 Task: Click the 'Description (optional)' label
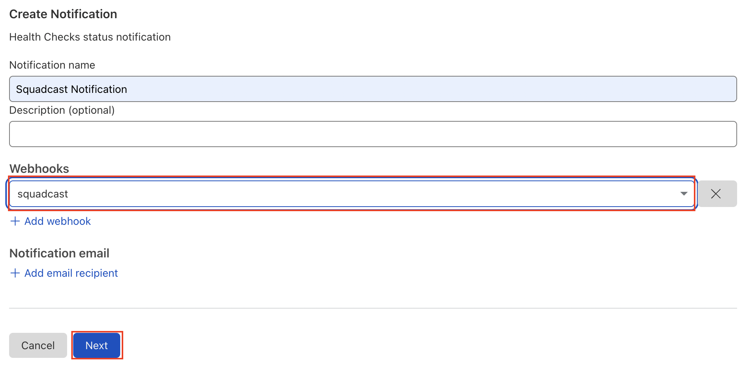62,110
